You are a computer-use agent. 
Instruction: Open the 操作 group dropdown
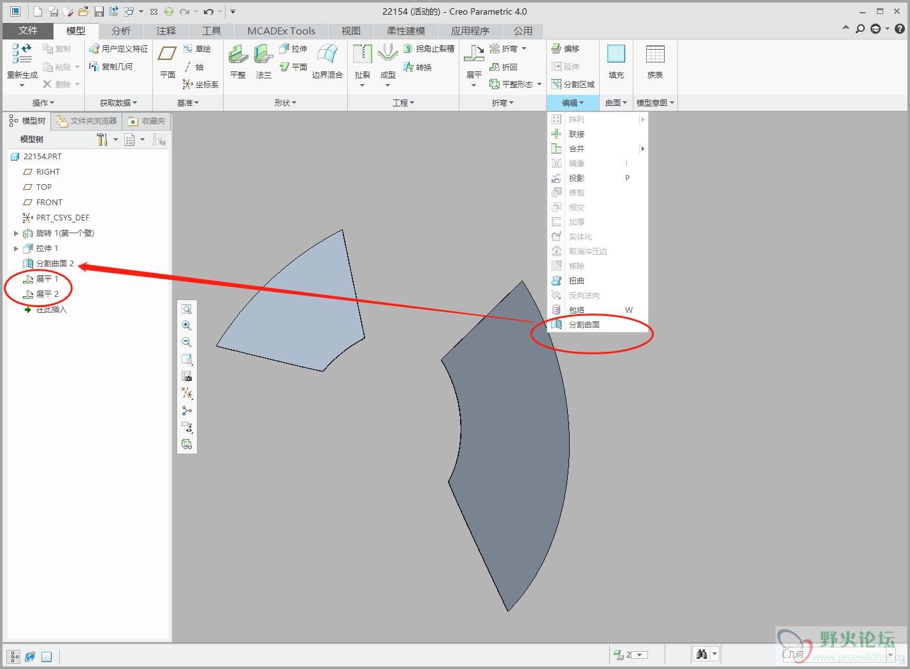(43, 103)
